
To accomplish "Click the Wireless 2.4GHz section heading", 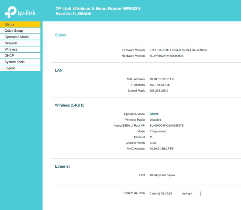I will [70, 105].
